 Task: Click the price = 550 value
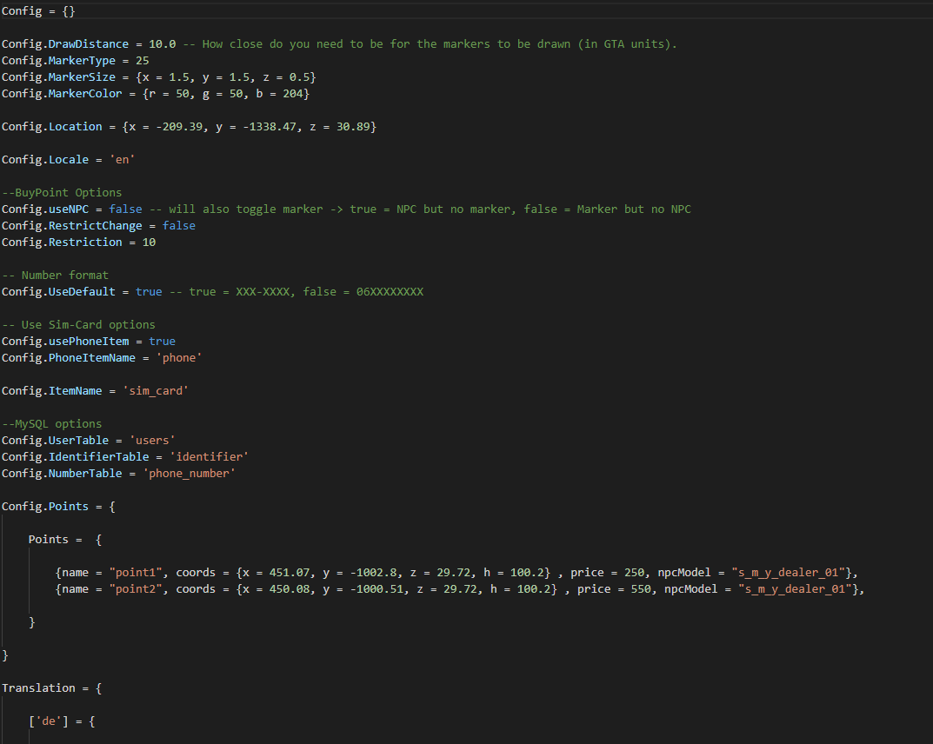pyautogui.click(x=641, y=589)
